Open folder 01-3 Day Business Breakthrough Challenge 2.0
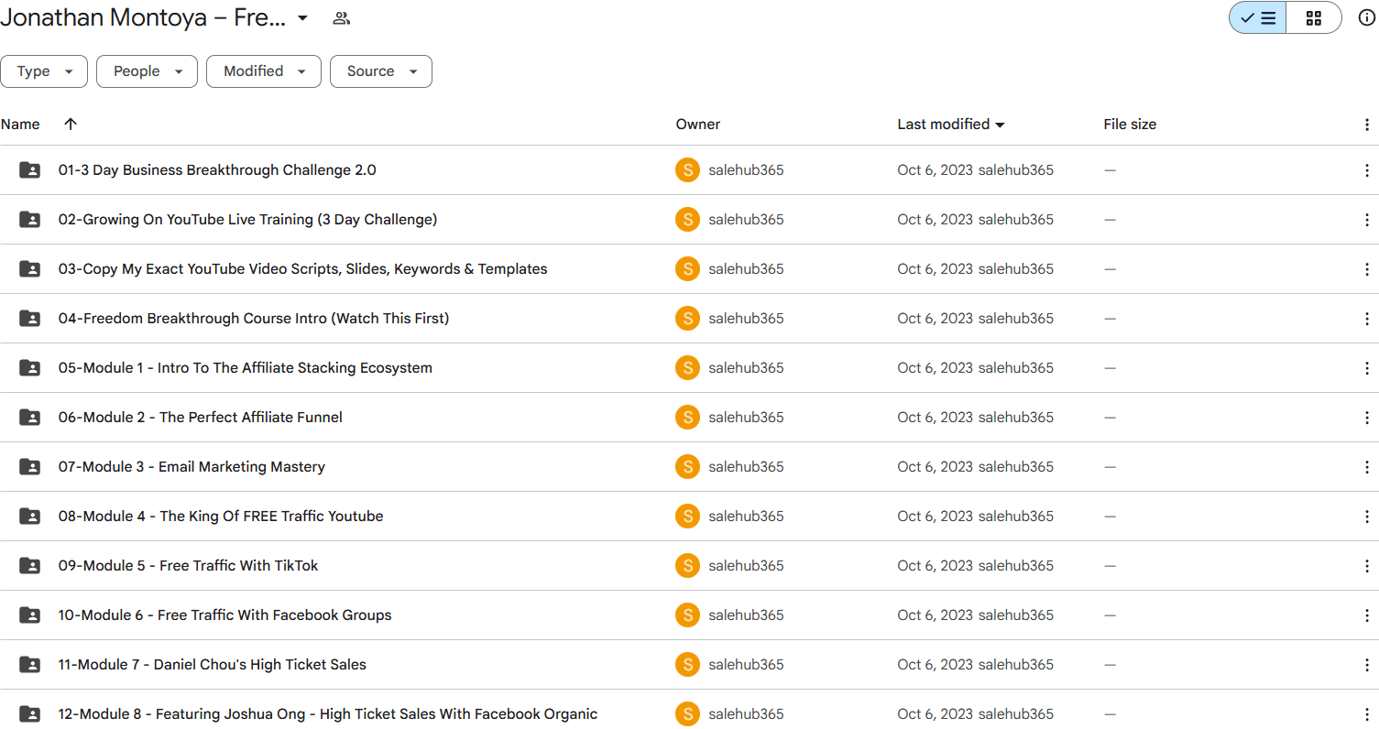This screenshot has width=1379, height=729. coord(217,170)
